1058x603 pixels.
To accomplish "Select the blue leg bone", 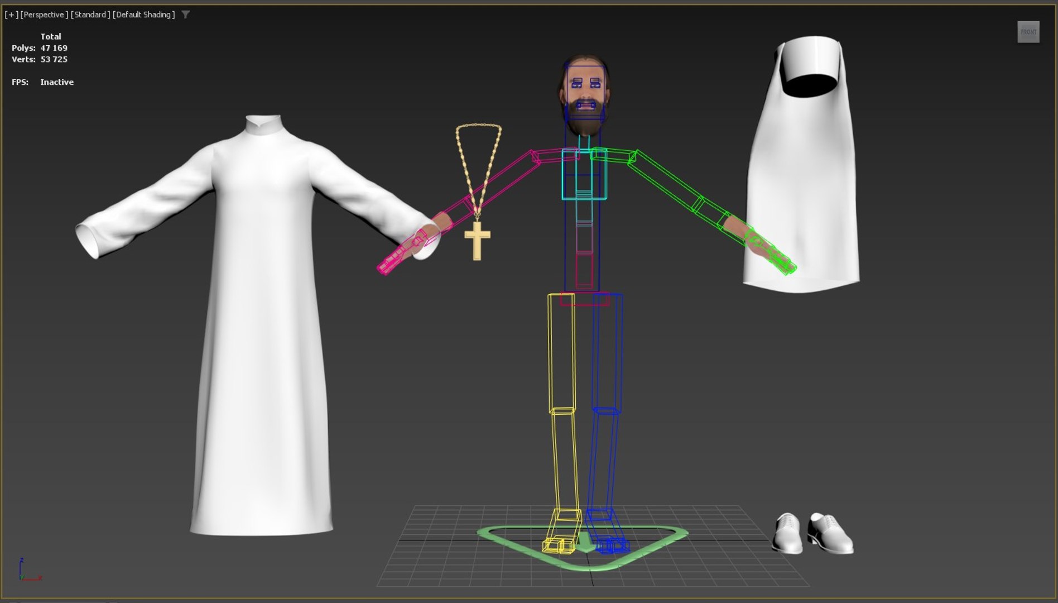I will pos(607,353).
